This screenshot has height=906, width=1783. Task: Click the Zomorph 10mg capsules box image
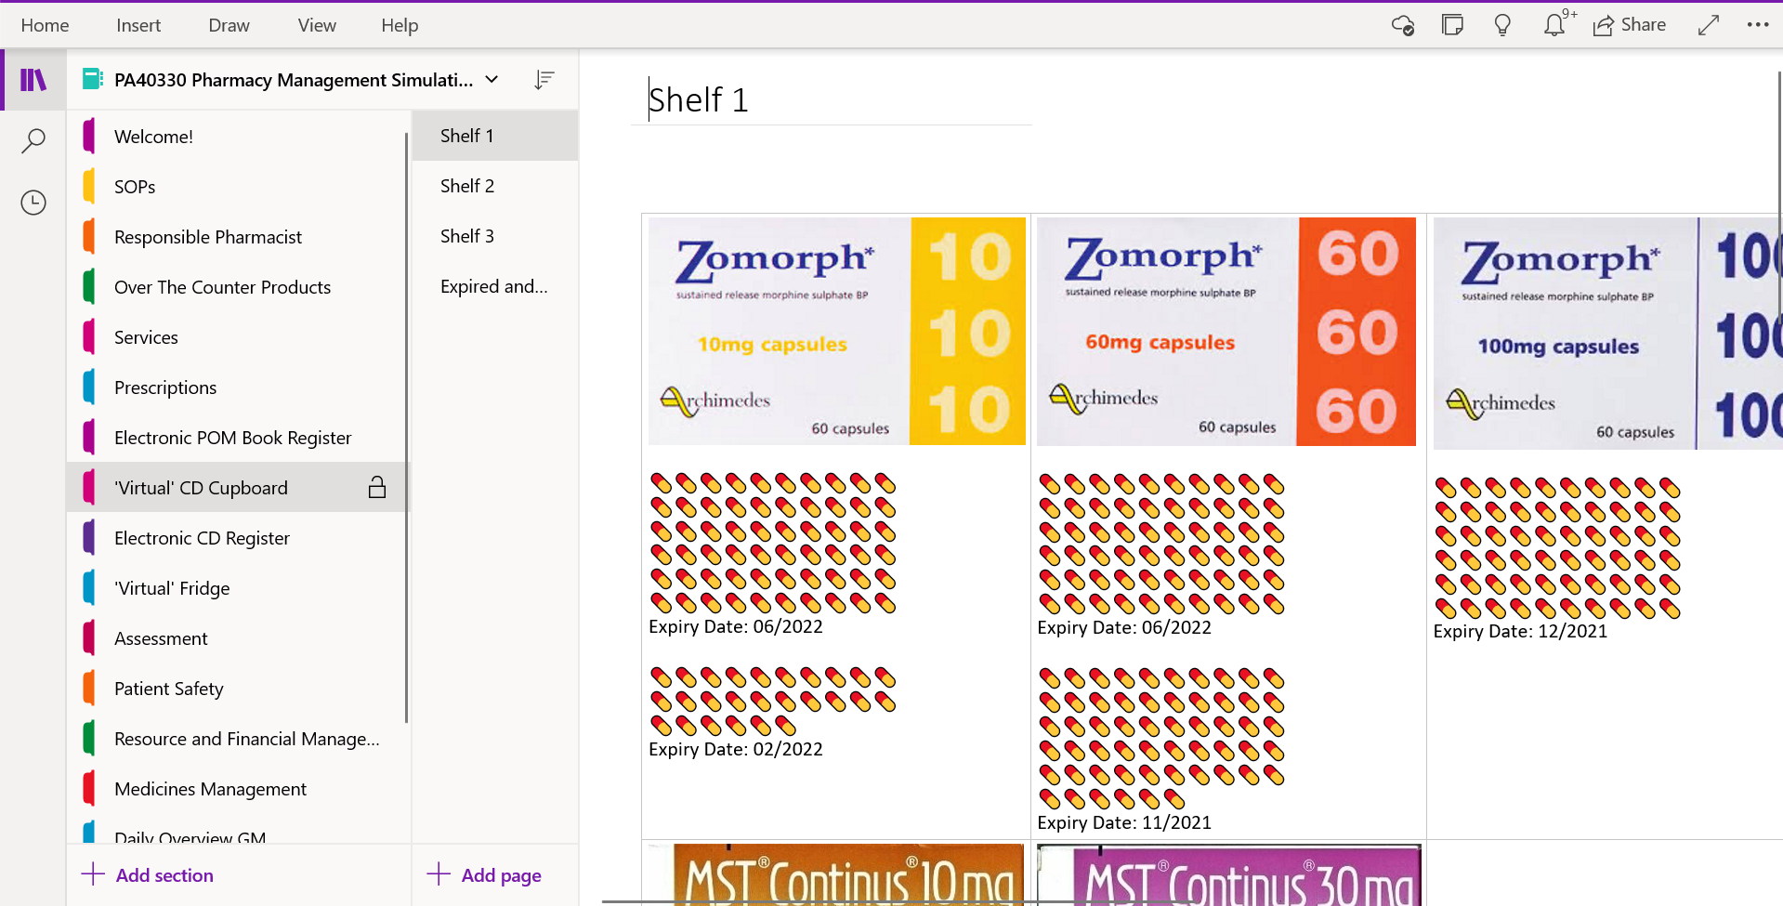836,331
